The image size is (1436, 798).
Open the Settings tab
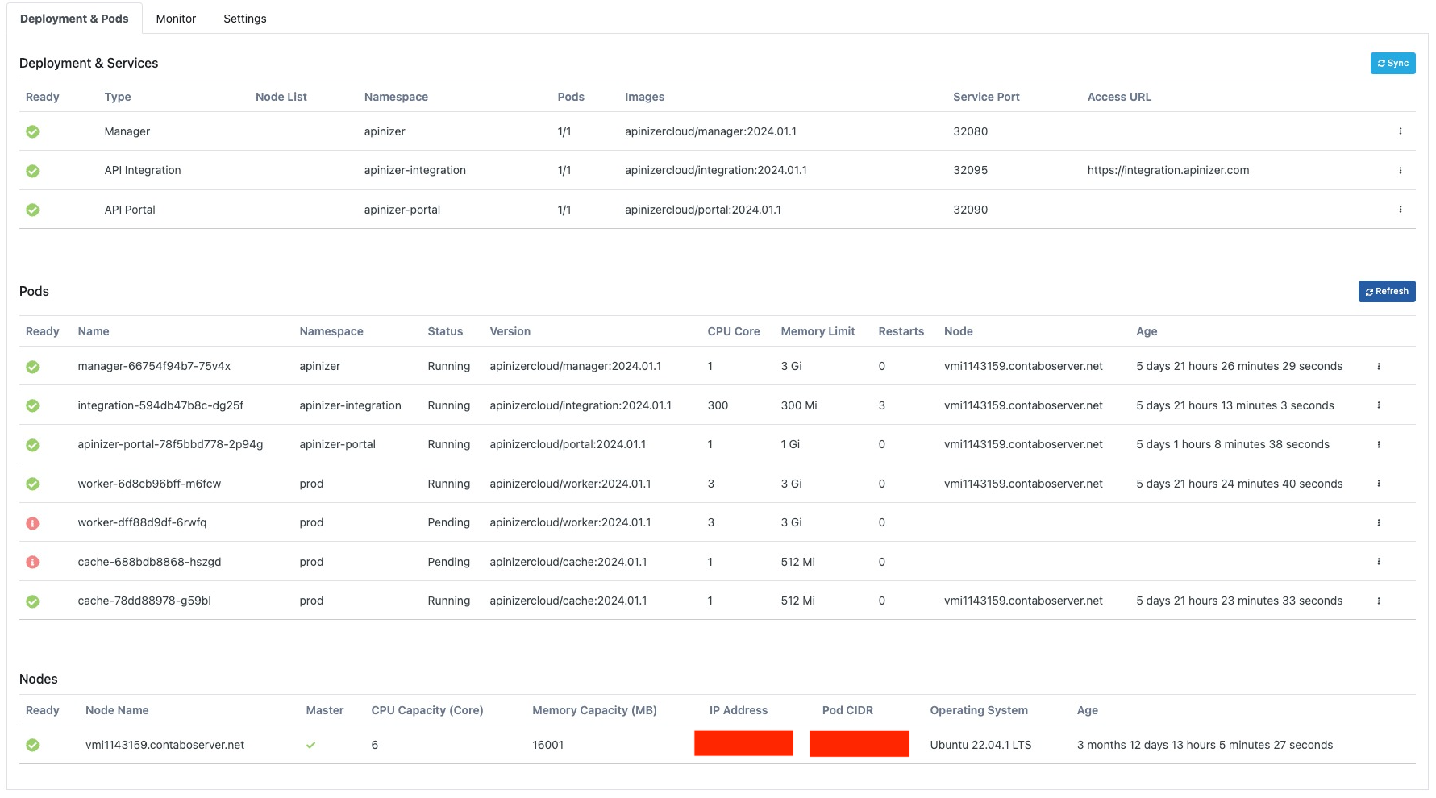(x=244, y=19)
